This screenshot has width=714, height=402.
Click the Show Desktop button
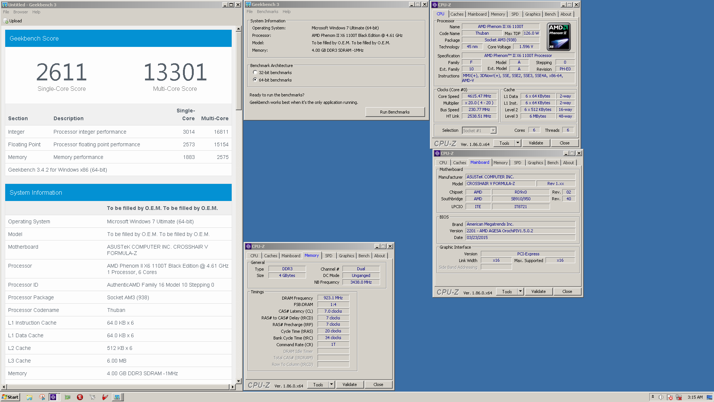(x=710, y=397)
